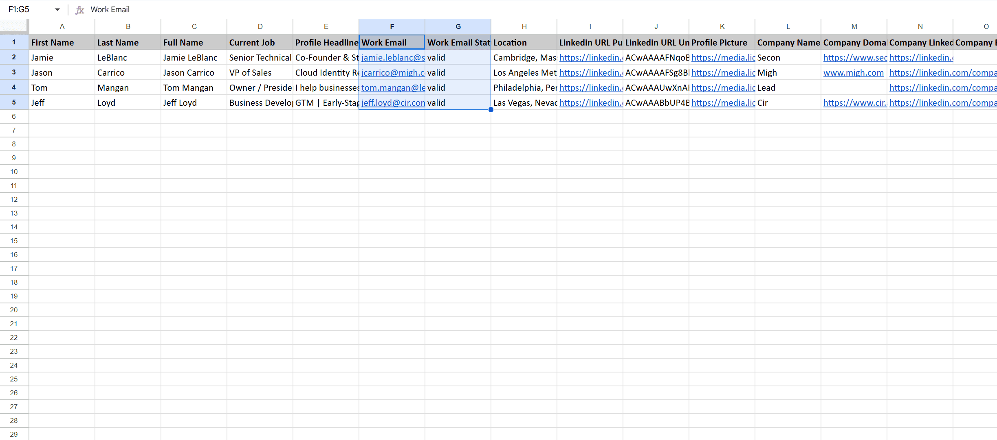Open Jason Carrico's LinkedIn URL link
The image size is (997, 440).
point(590,72)
